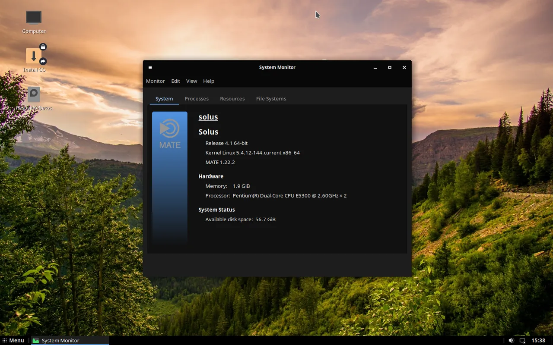The image size is (553, 345).
Task: Click the Release 4.1 64-bit line
Action: coord(226,143)
